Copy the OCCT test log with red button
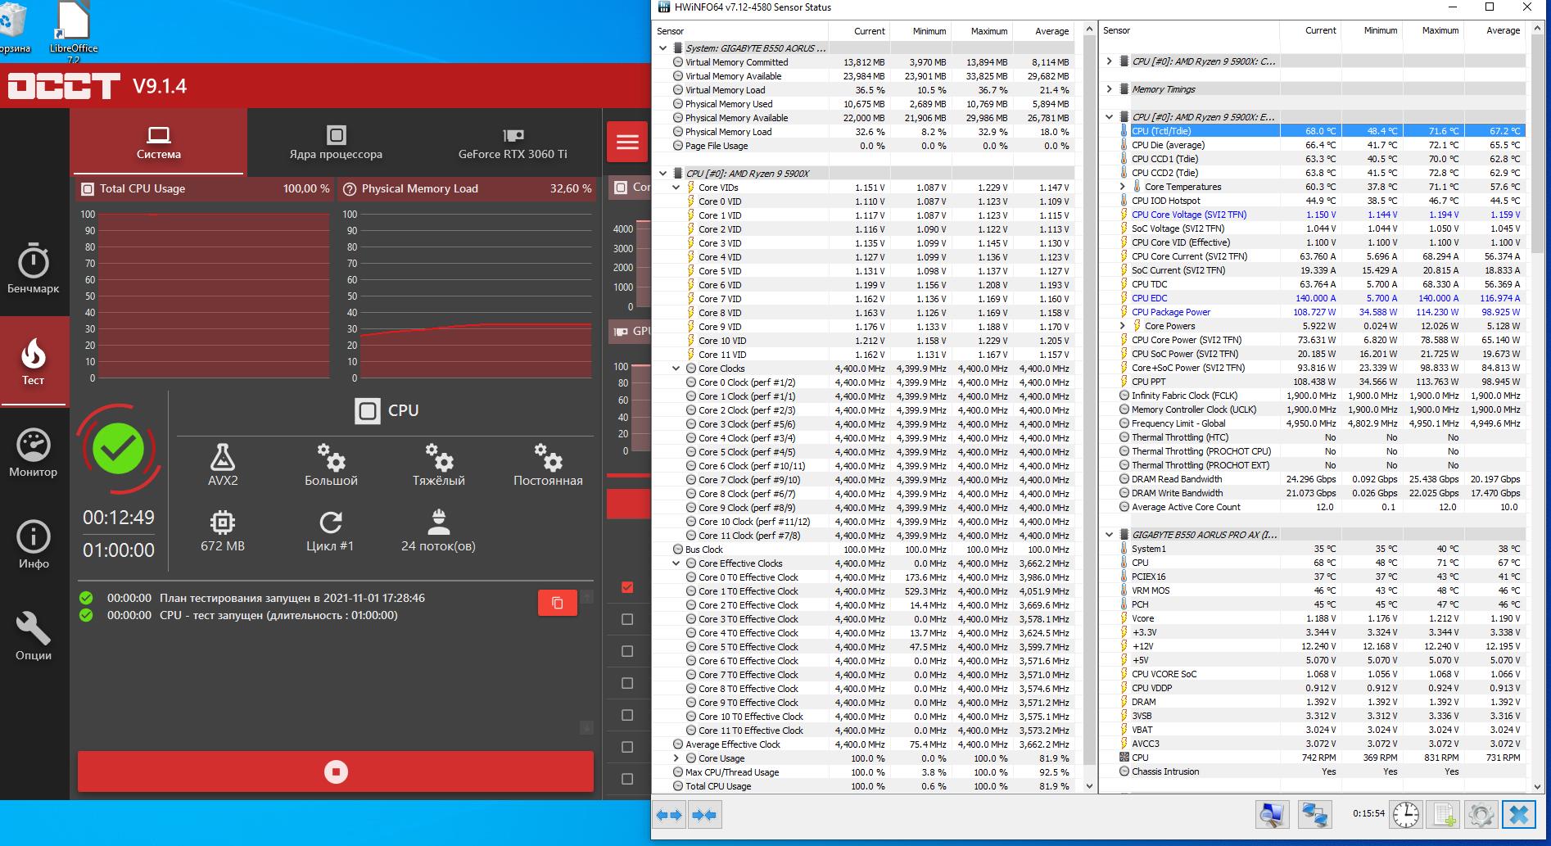 coord(558,603)
